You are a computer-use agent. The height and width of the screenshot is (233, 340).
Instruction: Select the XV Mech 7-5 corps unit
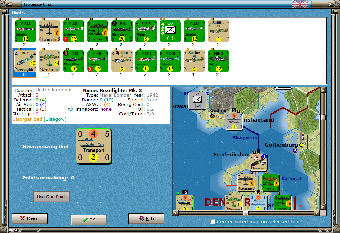tap(170, 31)
